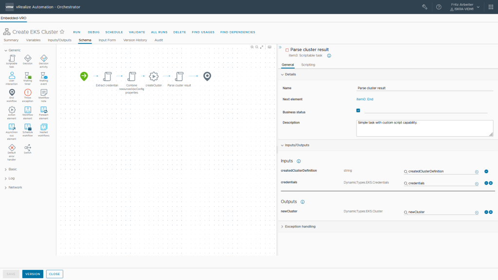Select the Switch element icon
498x280 pixels.
28,147
